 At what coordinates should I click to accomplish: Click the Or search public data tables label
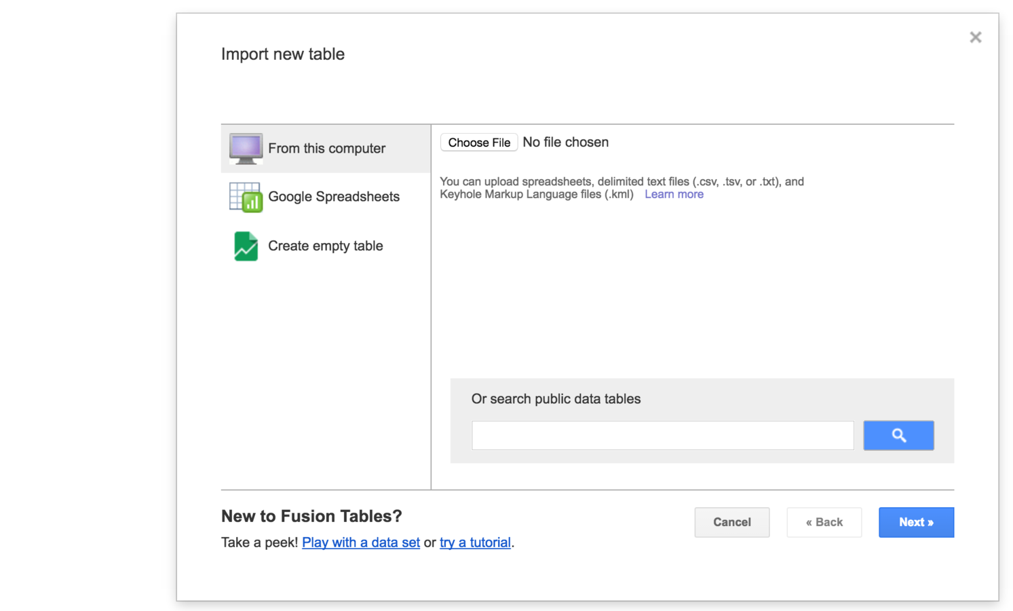556,399
